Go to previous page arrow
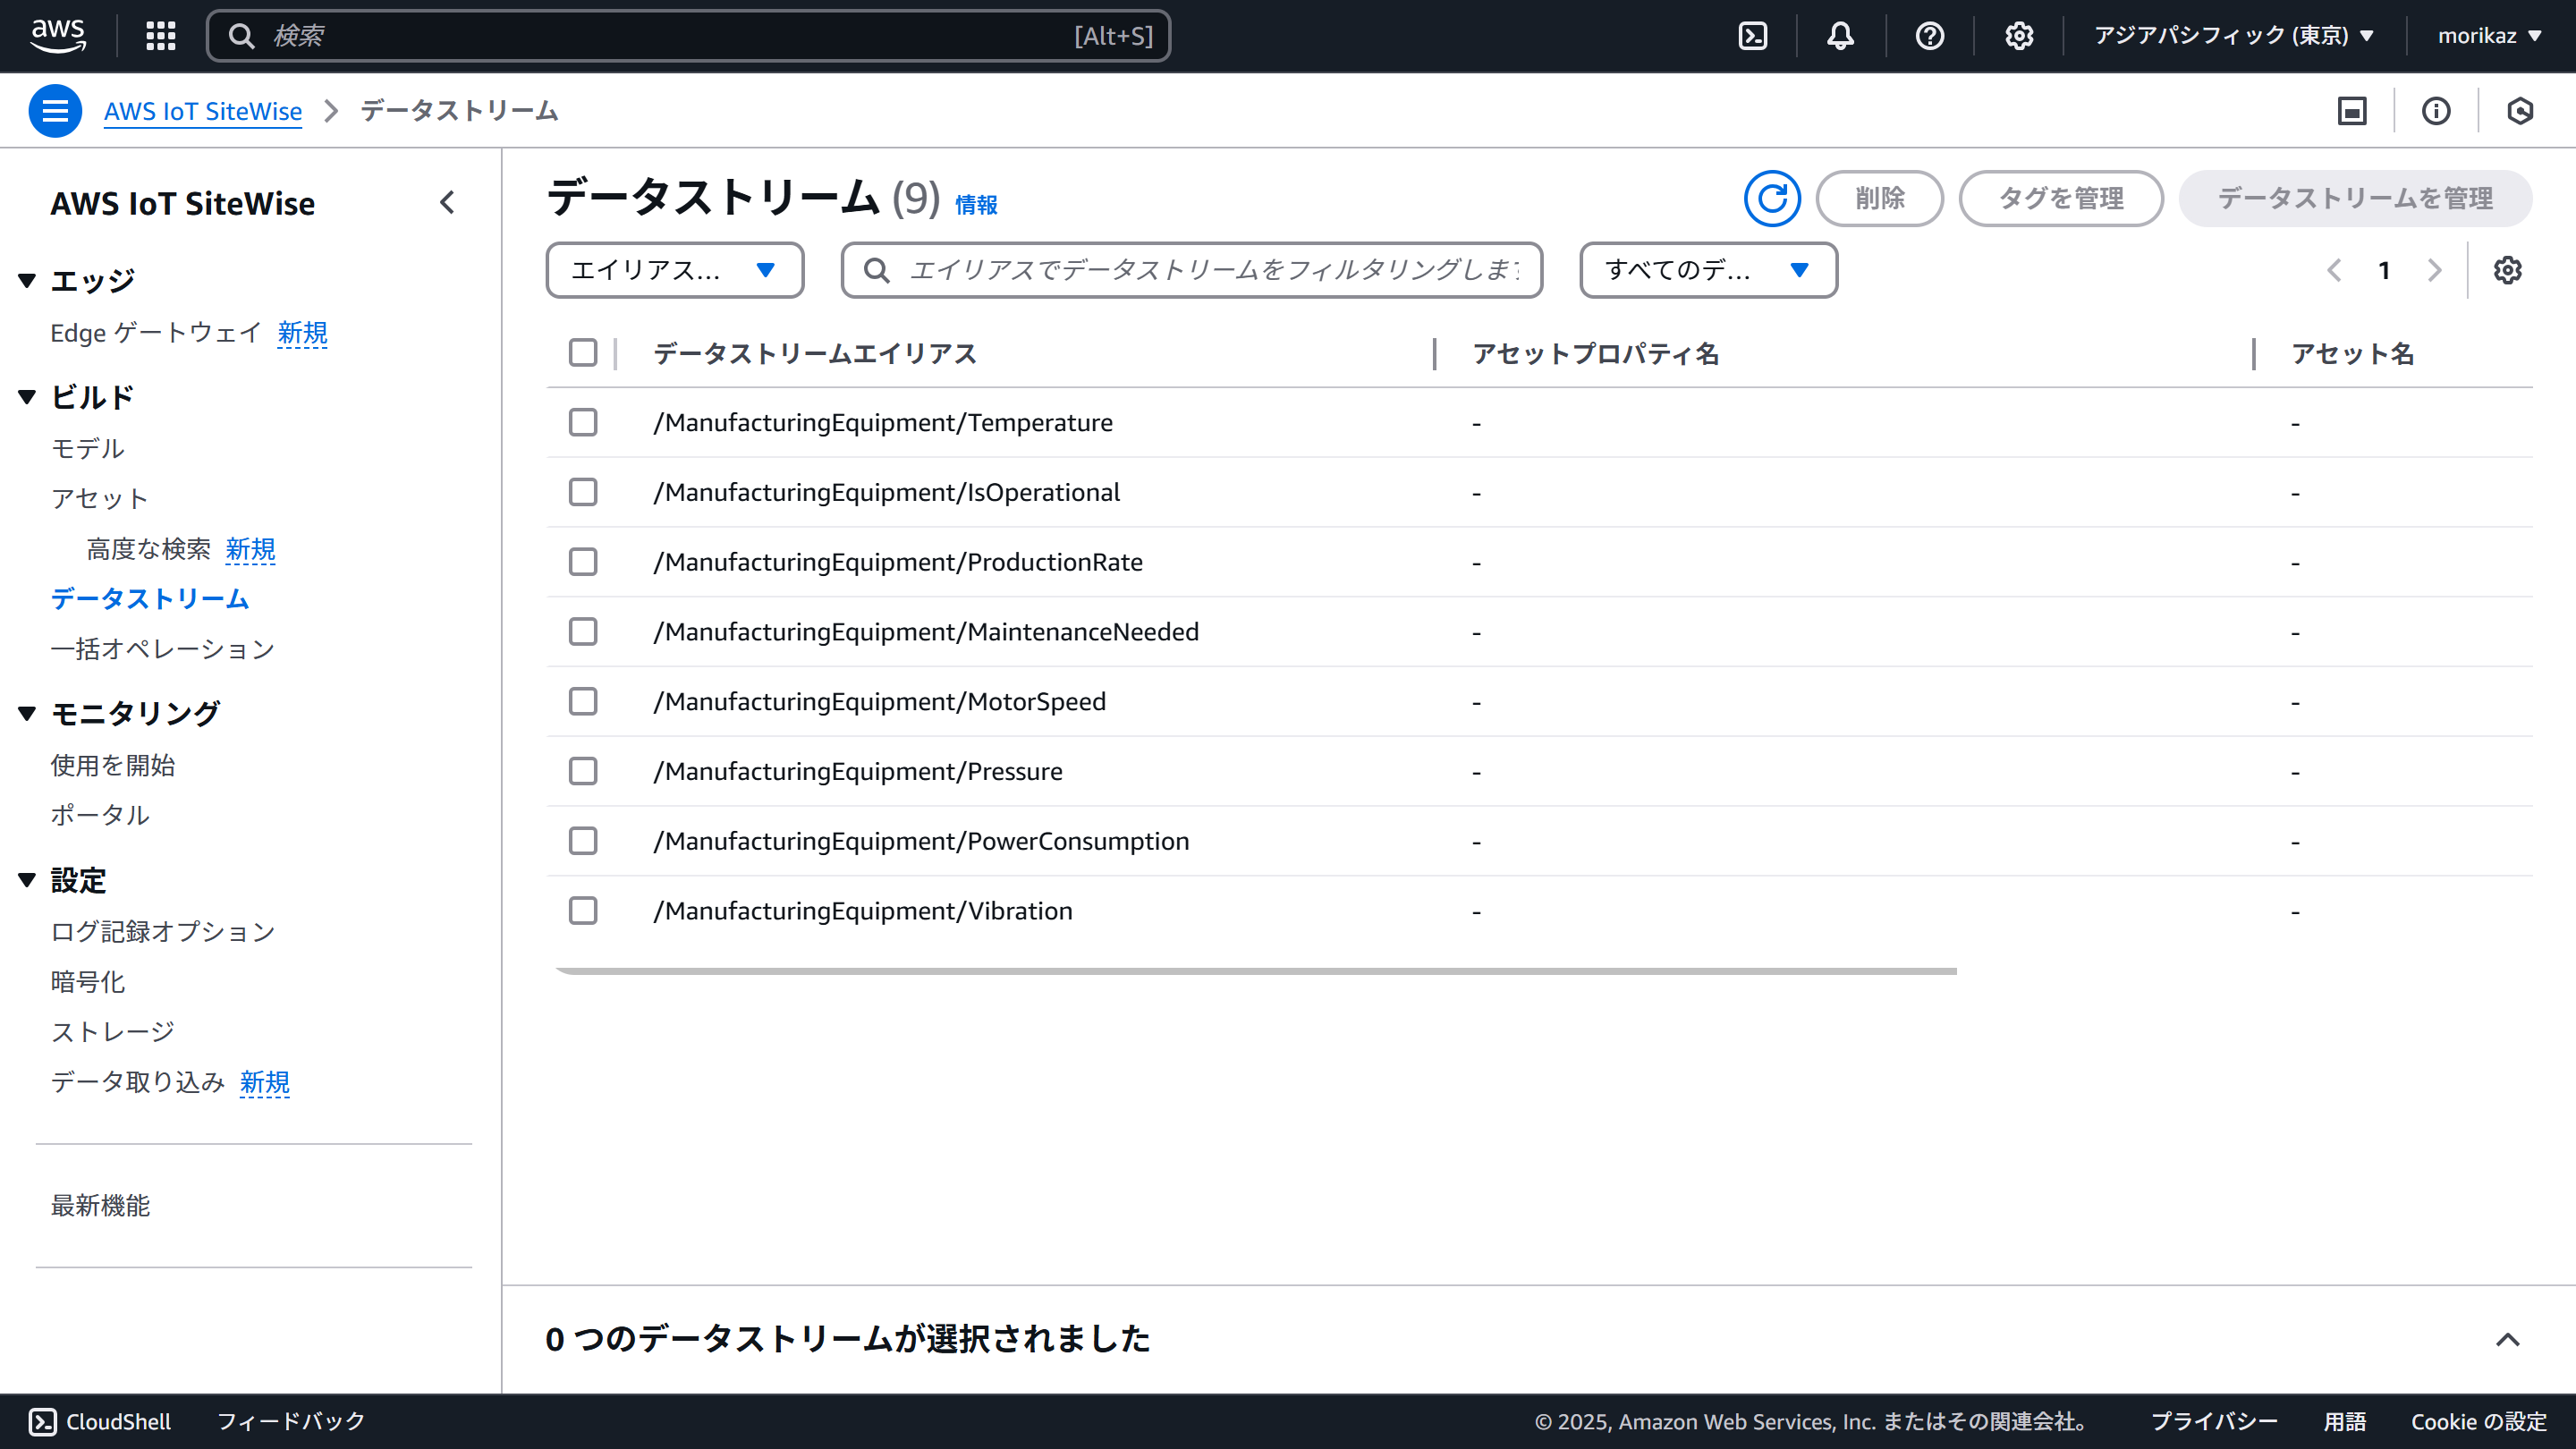 coord(2334,270)
